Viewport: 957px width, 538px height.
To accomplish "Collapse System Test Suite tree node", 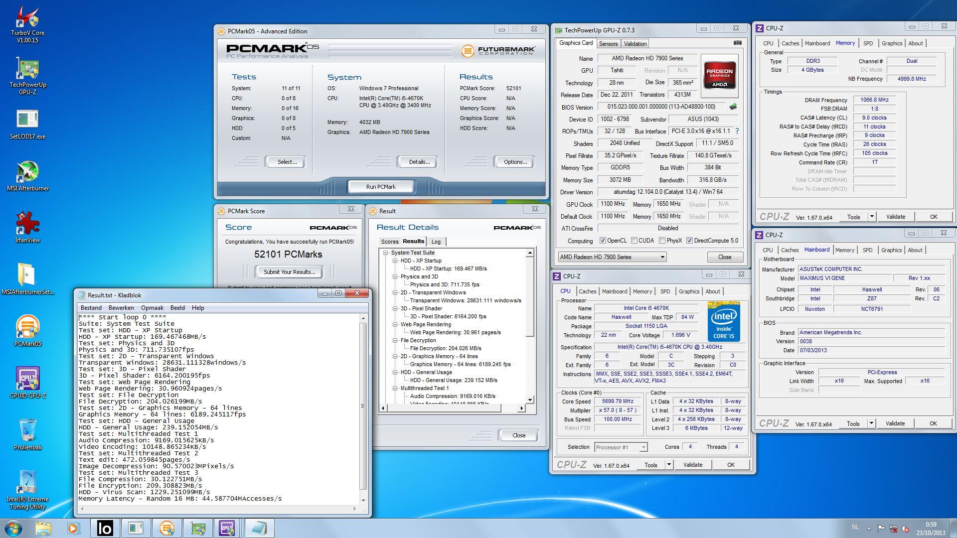I will coord(385,253).
